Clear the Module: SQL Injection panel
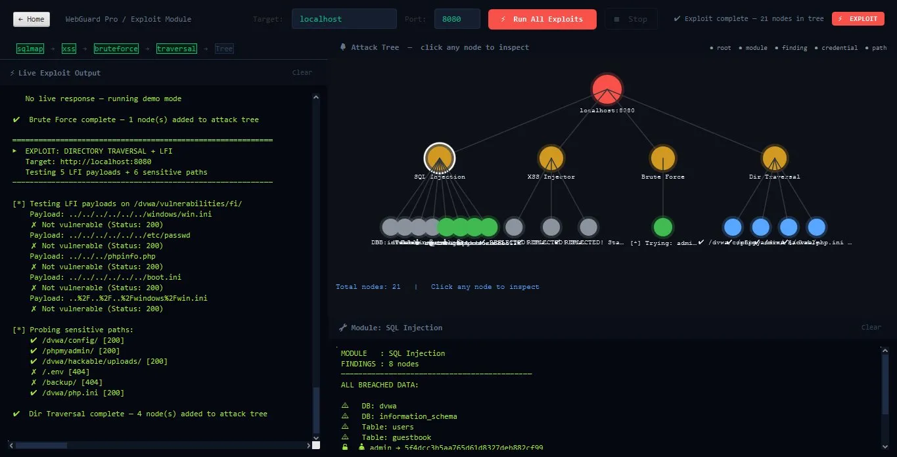The width and height of the screenshot is (897, 457). coord(871,327)
